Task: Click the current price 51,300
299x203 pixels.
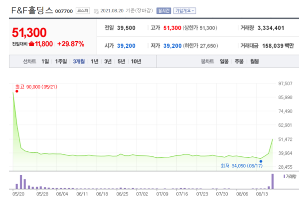Action: pos(29,32)
